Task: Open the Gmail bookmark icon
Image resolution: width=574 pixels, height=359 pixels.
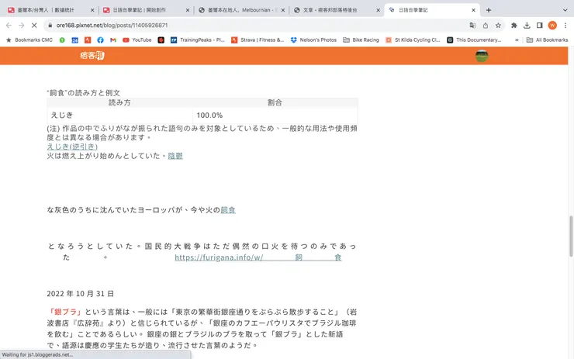Action: [113, 40]
